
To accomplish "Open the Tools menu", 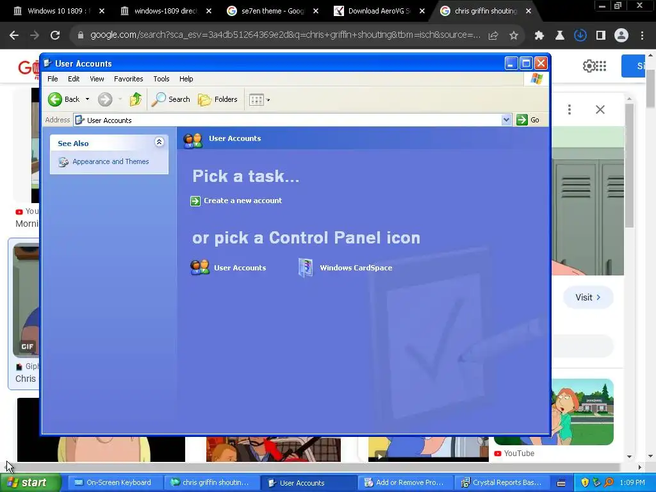I will (x=161, y=79).
